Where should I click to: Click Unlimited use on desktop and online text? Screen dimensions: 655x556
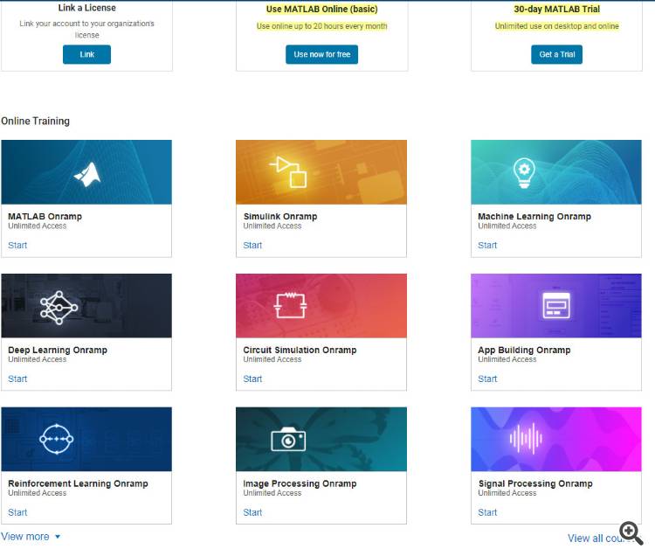coord(557,26)
